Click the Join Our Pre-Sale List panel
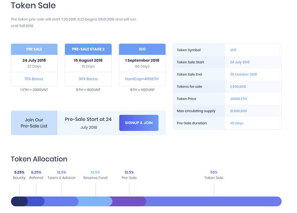The width and height of the screenshot is (297, 213). pos(34,123)
